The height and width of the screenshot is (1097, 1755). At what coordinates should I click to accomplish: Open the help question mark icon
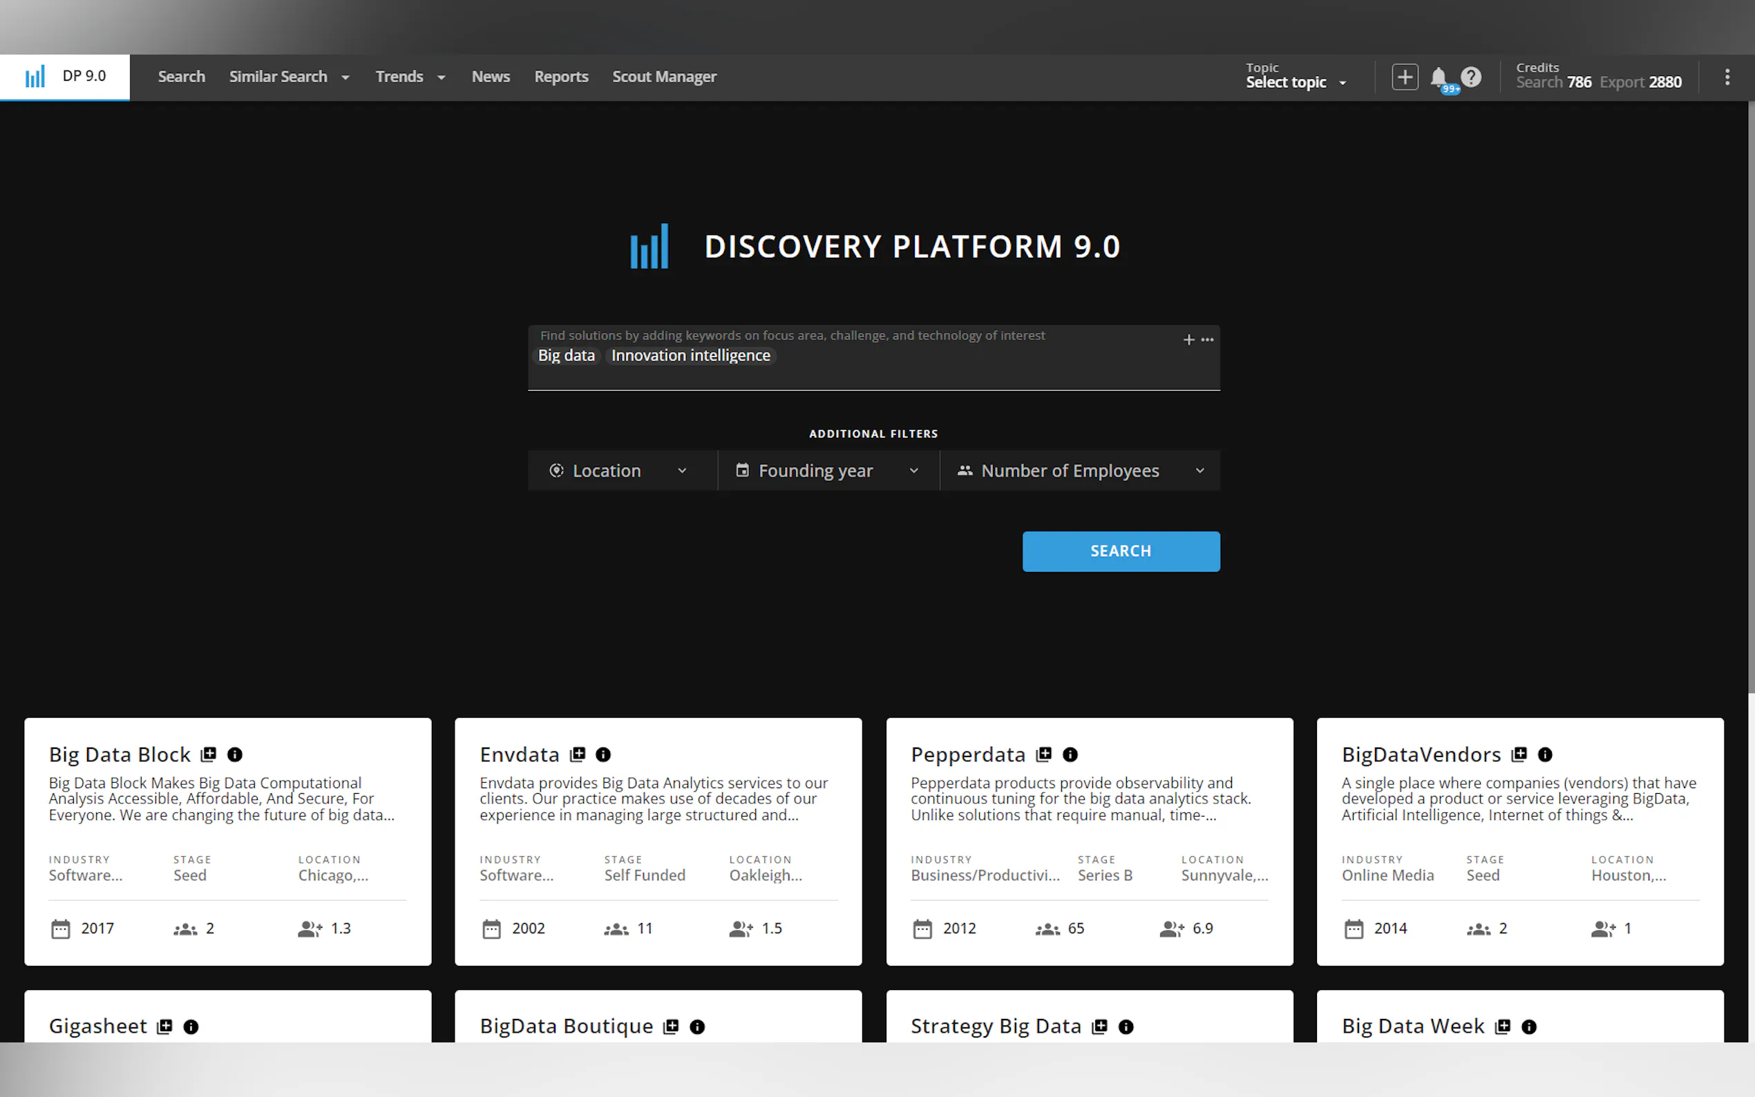tap(1470, 77)
